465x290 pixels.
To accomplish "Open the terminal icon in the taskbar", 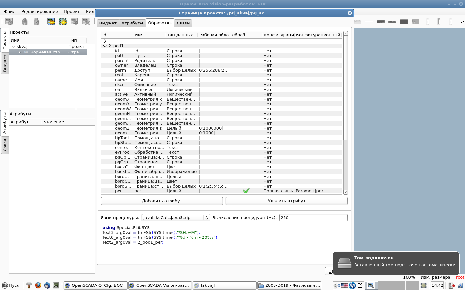I will 56,285.
